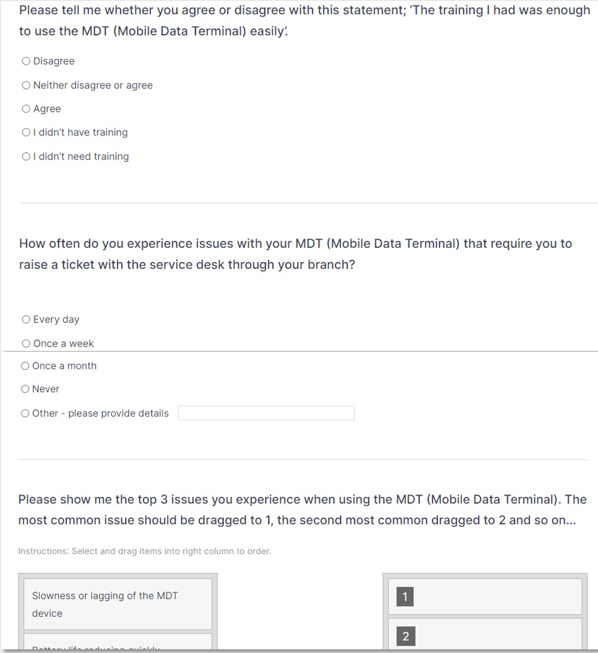Select Other - please provide details option
This screenshot has width=598, height=653.
click(25, 413)
